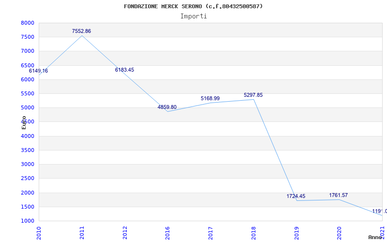Click the Importi subtitle
This screenshot has height=242, width=387.
(193, 16)
